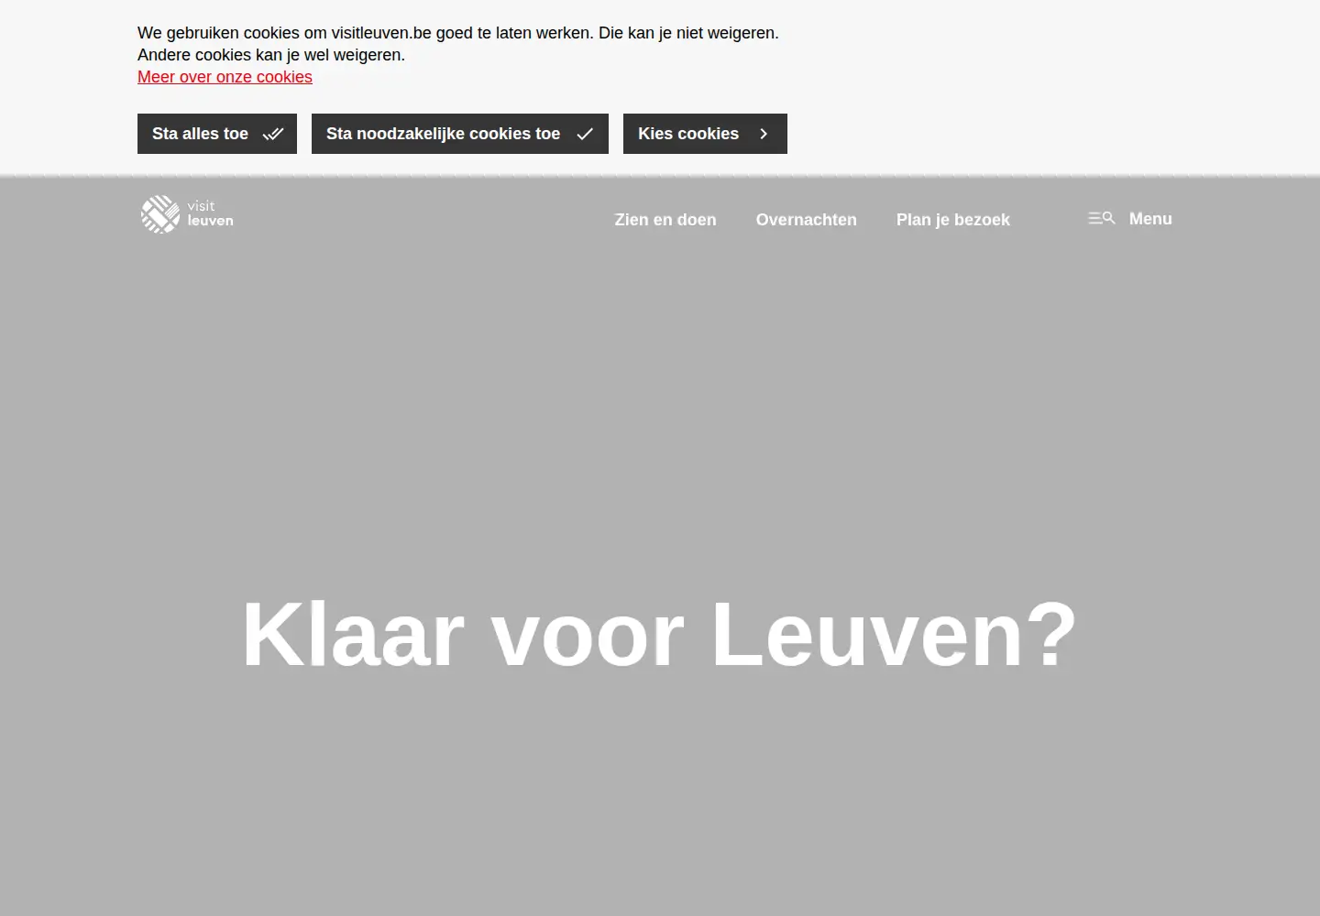The height and width of the screenshot is (916, 1320).
Task: Click the text 'Andere cookies kan je wel weigeren.'
Action: pos(271,55)
